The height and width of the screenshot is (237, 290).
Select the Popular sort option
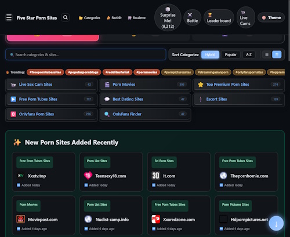tap(230, 54)
